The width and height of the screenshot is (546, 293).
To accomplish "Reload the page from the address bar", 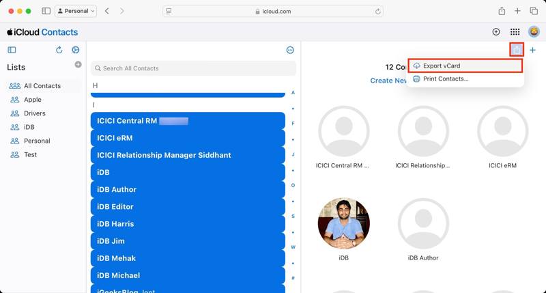I will (378, 12).
